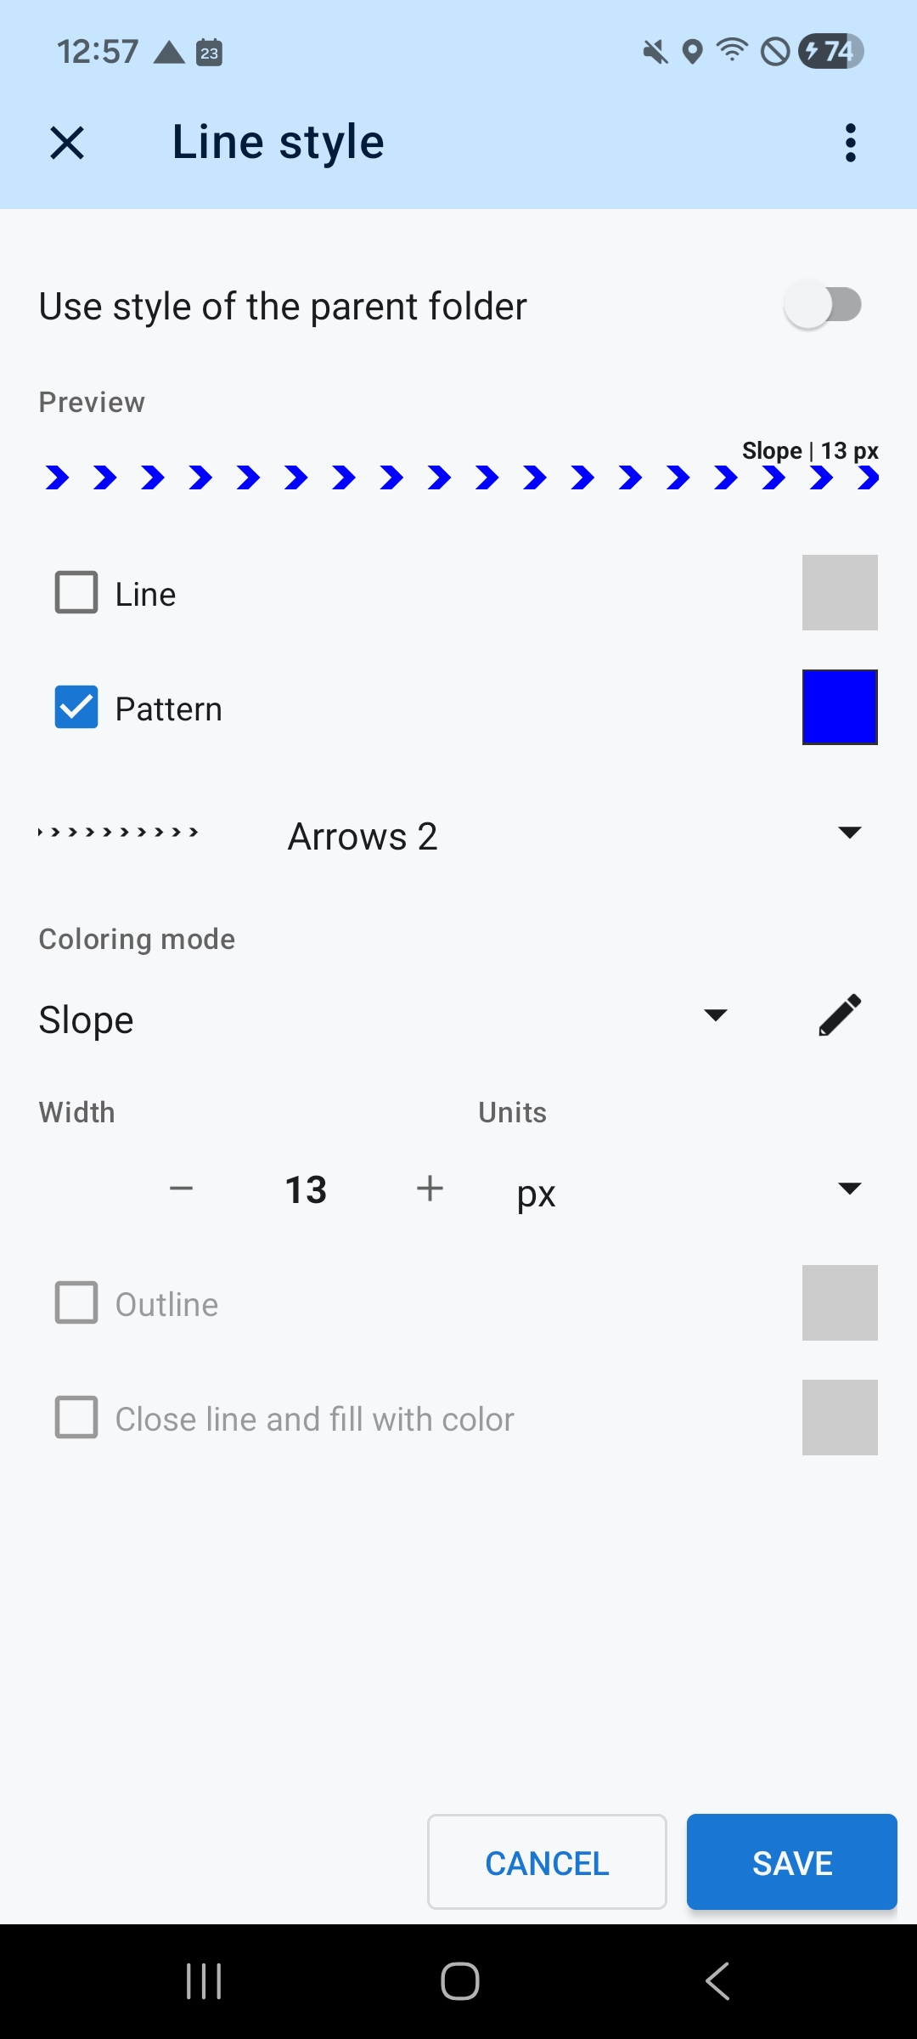
Task: Uncheck the Pattern checkbox
Action: [x=76, y=708]
